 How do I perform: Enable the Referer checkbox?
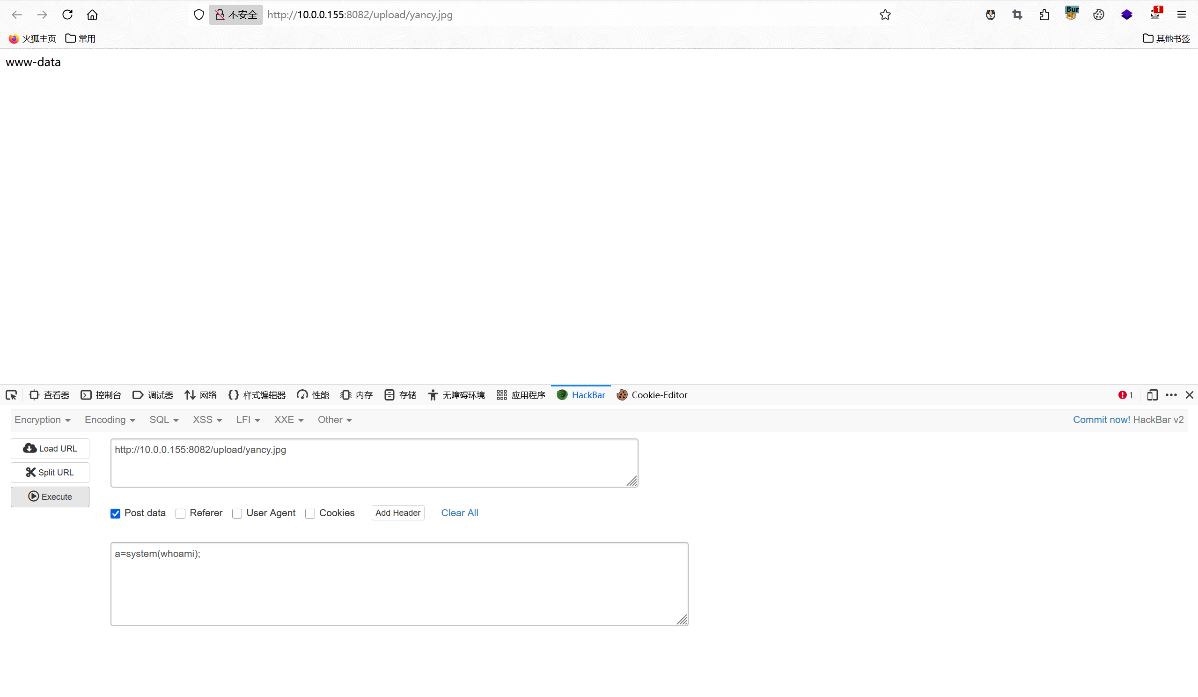point(181,513)
